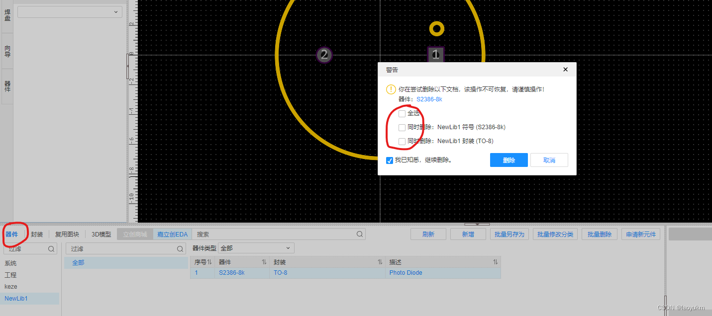Check 同时删除 NewLib1 符号 (S2386-8k)
Screen dimensions: 712x316
[402, 127]
